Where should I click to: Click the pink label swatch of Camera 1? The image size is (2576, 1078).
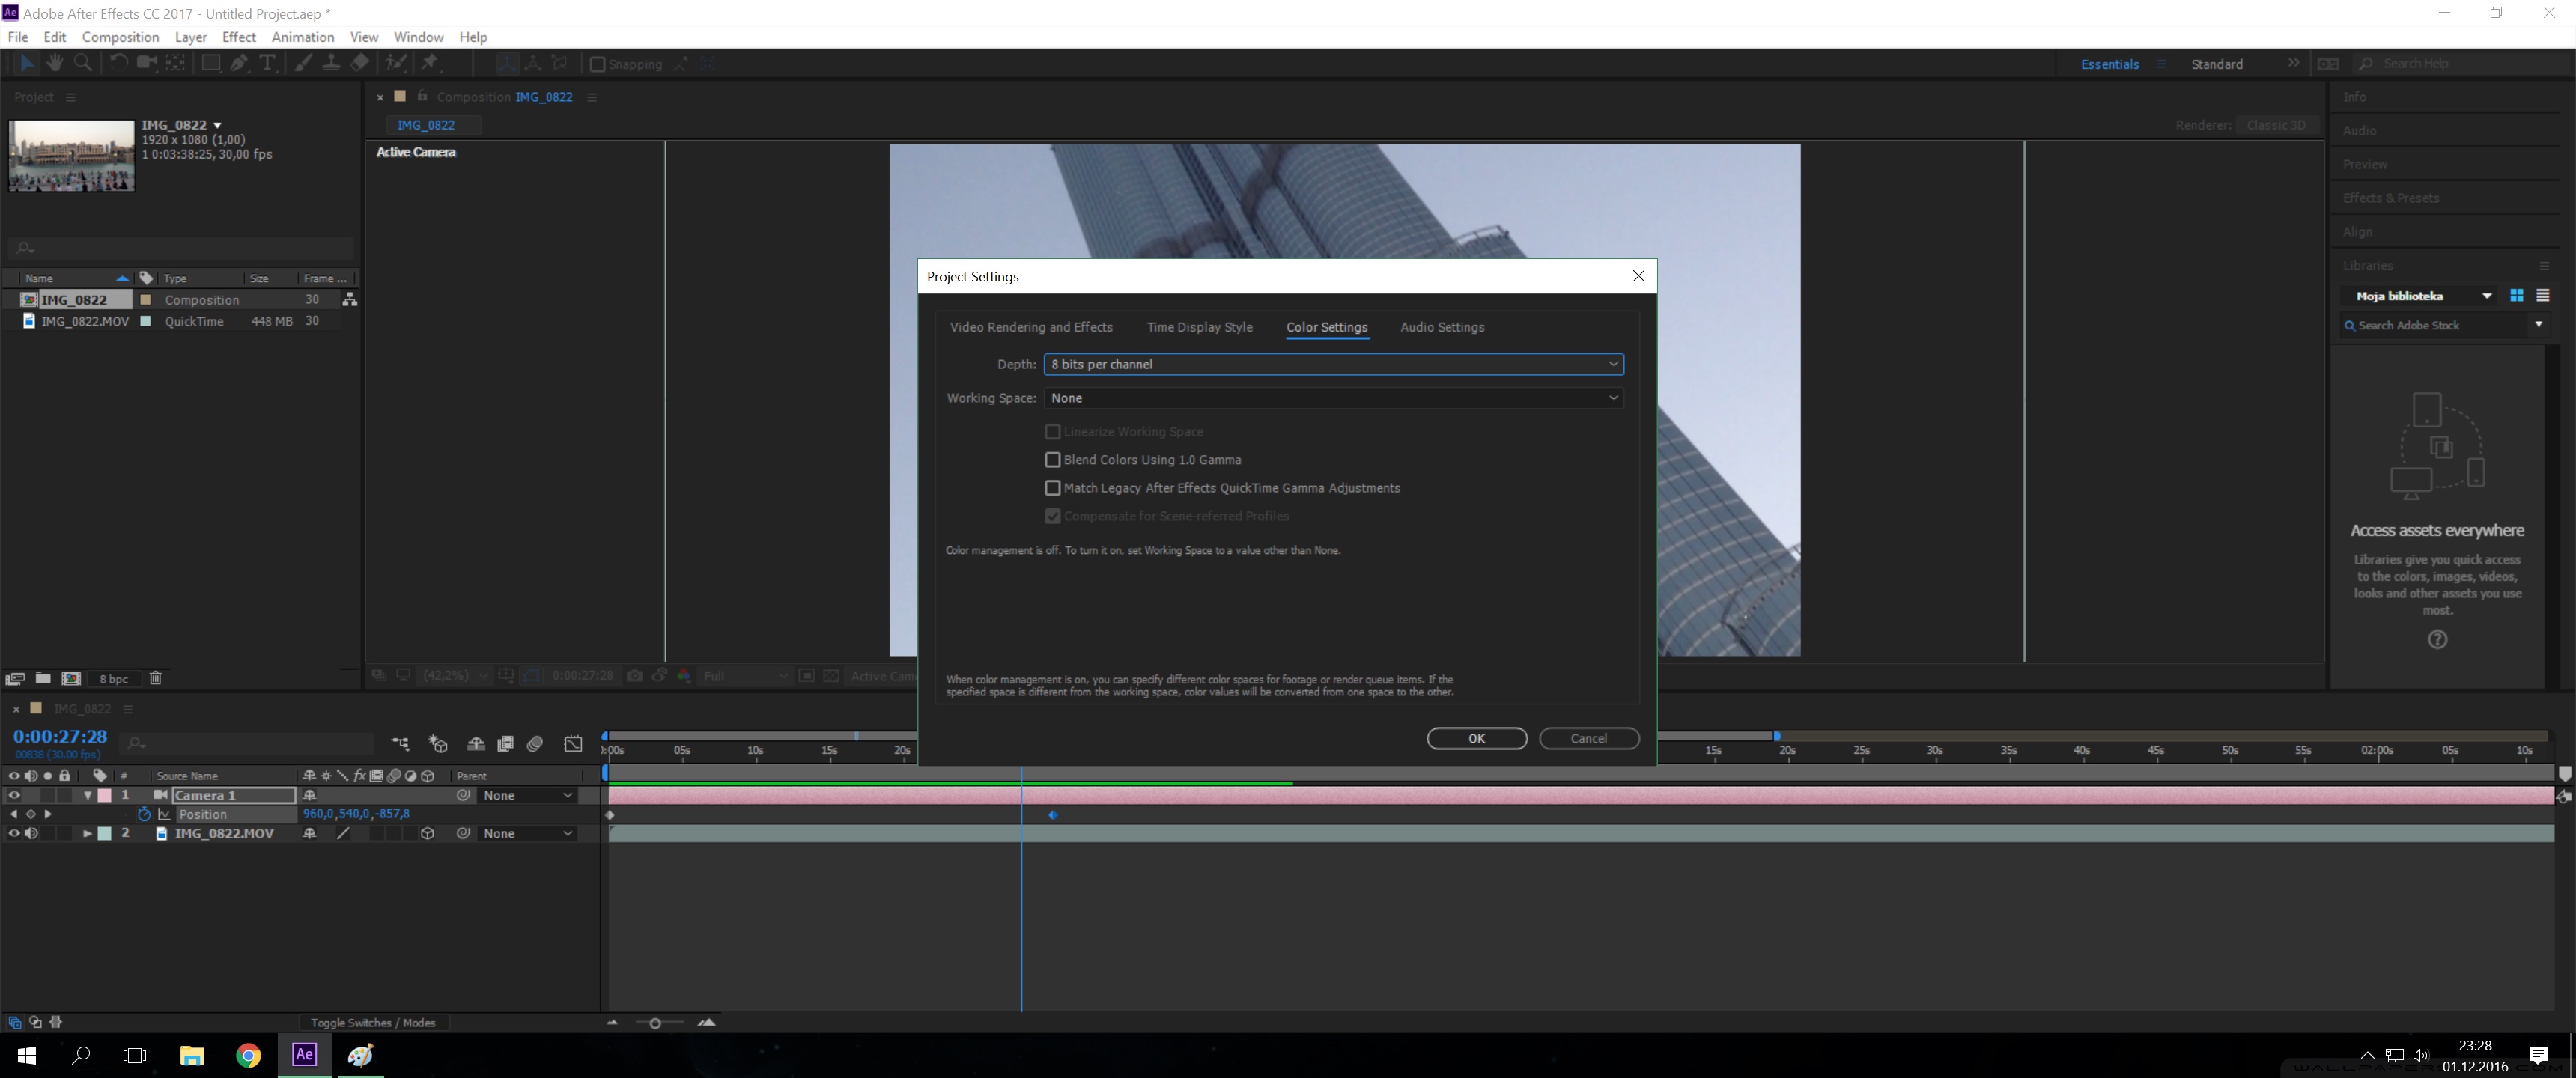[x=105, y=795]
